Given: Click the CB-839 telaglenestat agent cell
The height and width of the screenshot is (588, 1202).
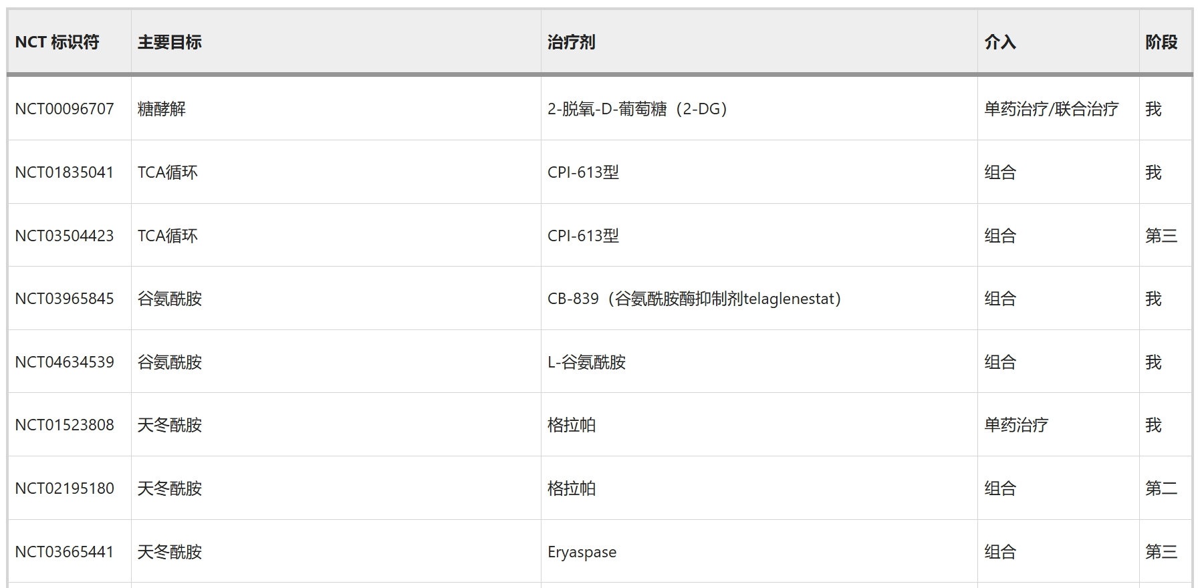Looking at the screenshot, I should tap(693, 299).
